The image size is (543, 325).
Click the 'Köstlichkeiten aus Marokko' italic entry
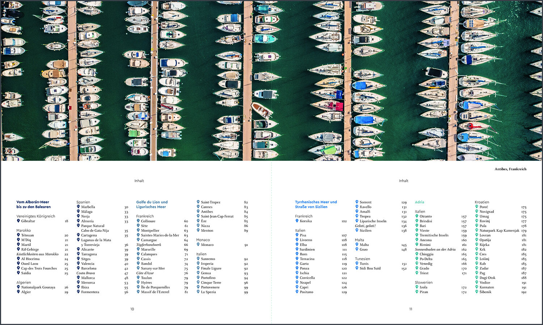(37, 254)
